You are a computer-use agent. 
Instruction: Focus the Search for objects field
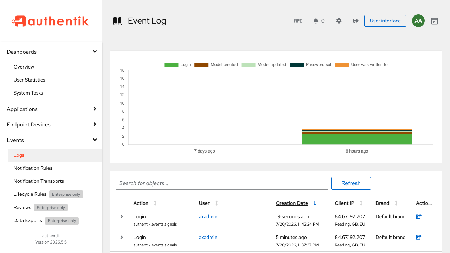coord(222,183)
